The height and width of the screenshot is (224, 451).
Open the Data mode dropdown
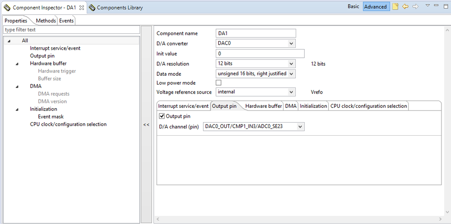291,74
